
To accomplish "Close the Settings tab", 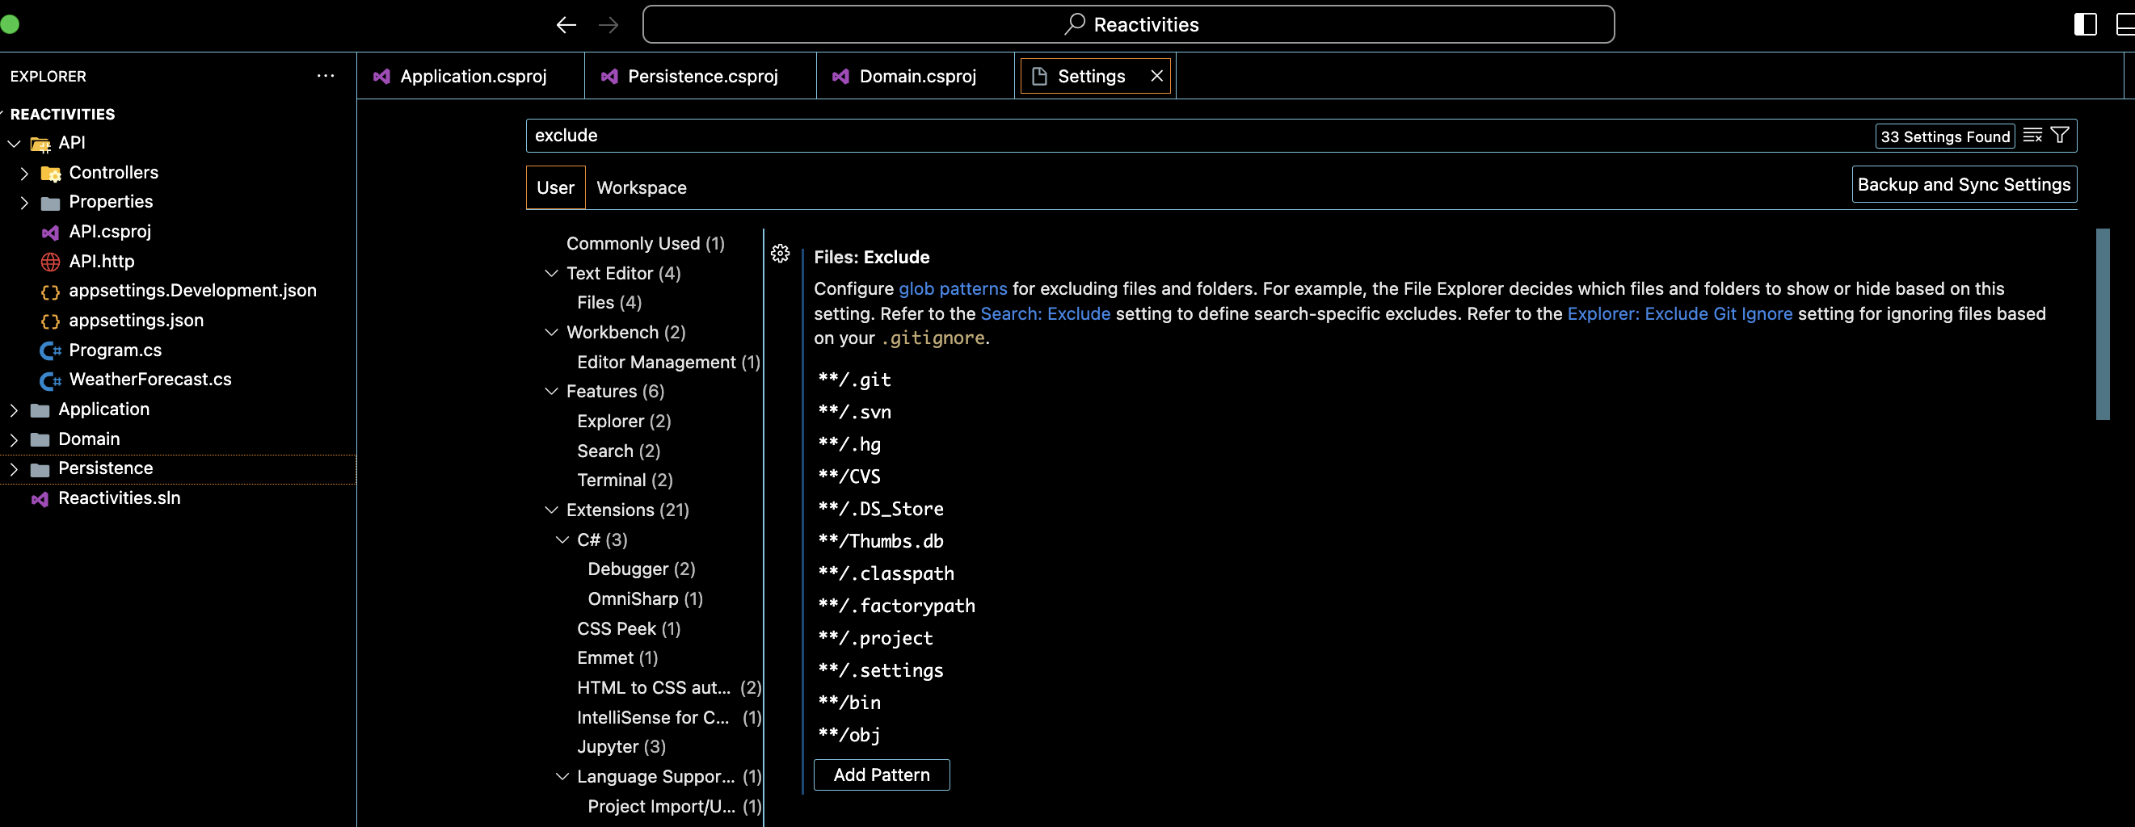I will point(1156,76).
